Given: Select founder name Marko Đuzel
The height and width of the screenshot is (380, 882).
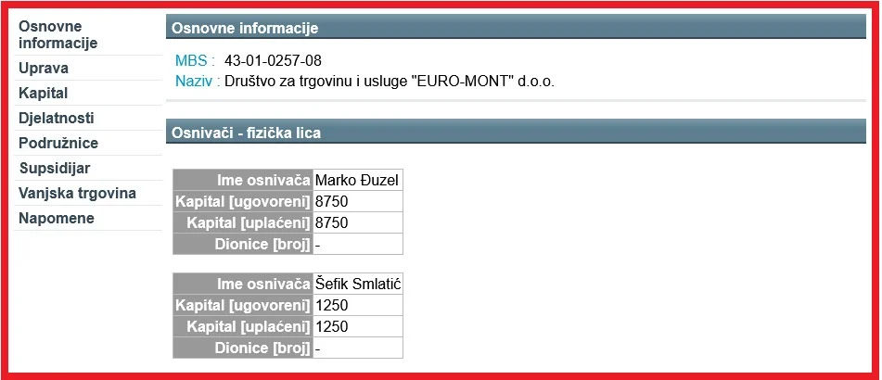Looking at the screenshot, I should (357, 180).
